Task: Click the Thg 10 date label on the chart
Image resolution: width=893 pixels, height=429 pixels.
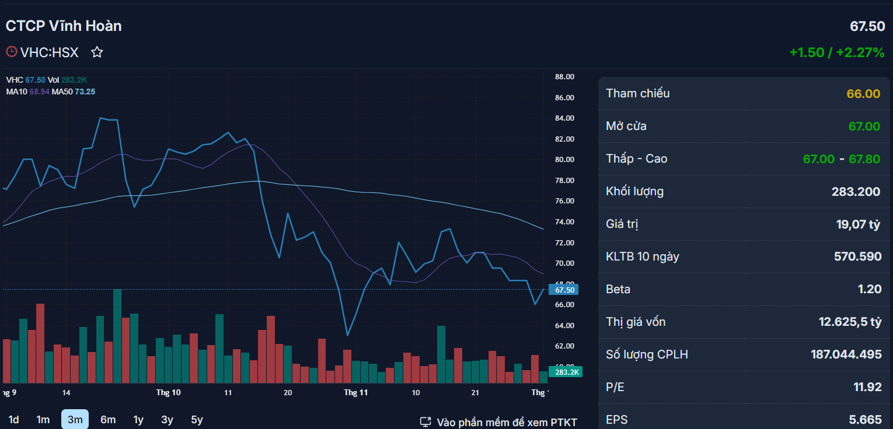Action: [x=169, y=393]
